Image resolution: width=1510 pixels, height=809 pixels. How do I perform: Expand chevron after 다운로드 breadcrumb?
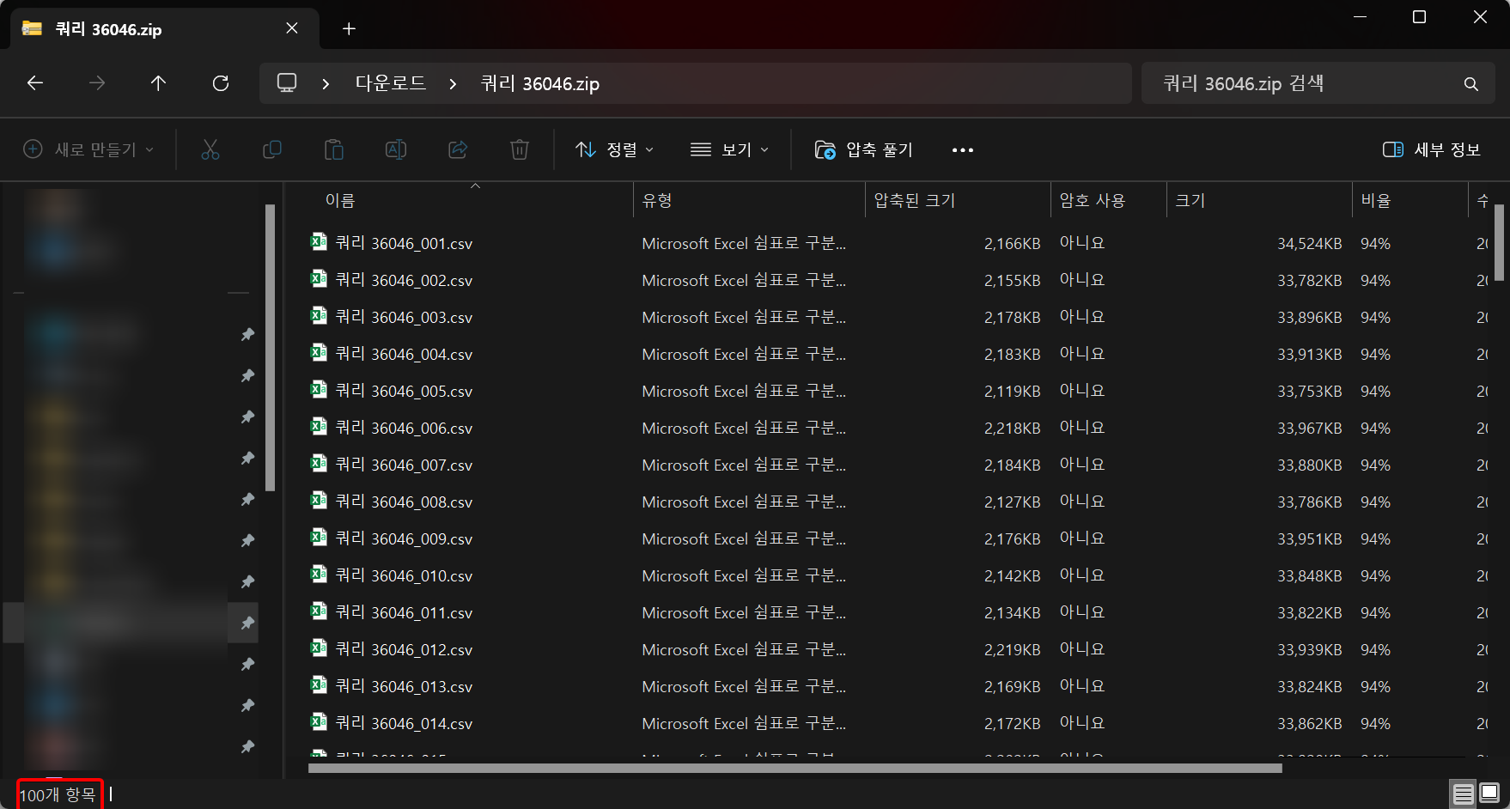pyautogui.click(x=453, y=84)
